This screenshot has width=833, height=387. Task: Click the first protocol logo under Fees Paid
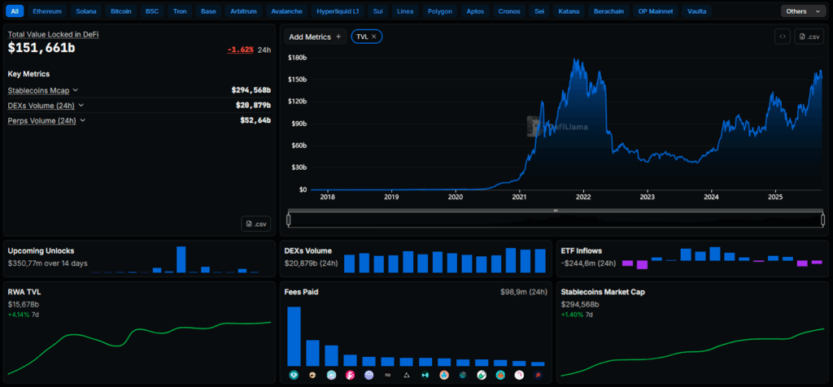click(294, 375)
